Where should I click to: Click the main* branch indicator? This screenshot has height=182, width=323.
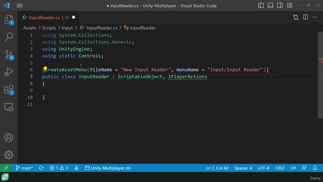(x=24, y=168)
